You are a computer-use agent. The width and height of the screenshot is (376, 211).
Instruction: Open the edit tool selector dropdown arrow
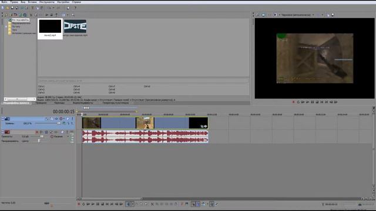coord(132,204)
